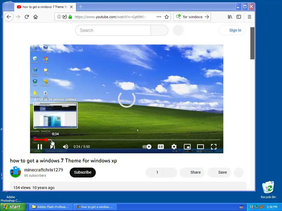Click the video title text

click(63, 160)
